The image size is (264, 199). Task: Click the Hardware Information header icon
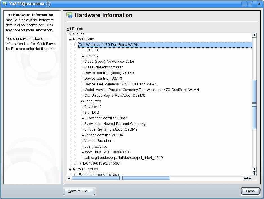pos(69,15)
